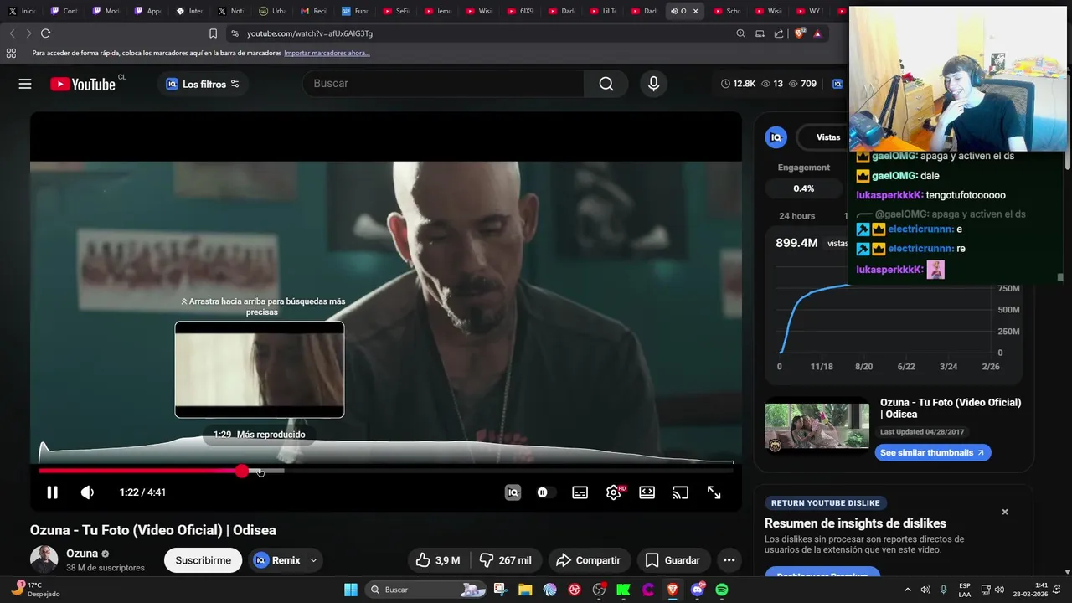Image resolution: width=1072 pixels, height=603 pixels.
Task: Go back with the browser back arrow
Action: pyautogui.click(x=12, y=33)
